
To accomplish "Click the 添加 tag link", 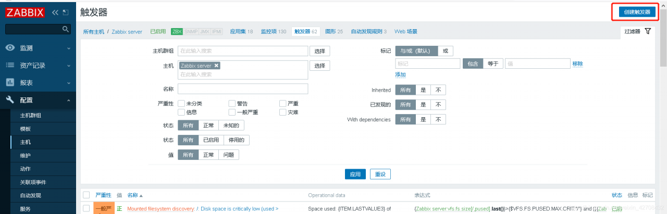I will pos(400,74).
